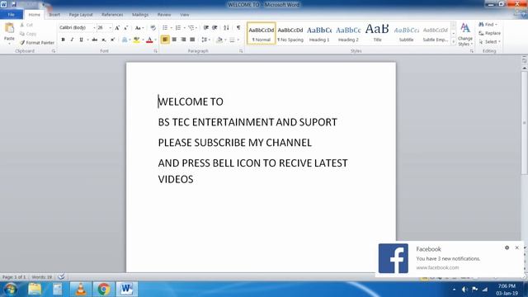Open the File tab
This screenshot has width=528, height=297.
pos(11,15)
